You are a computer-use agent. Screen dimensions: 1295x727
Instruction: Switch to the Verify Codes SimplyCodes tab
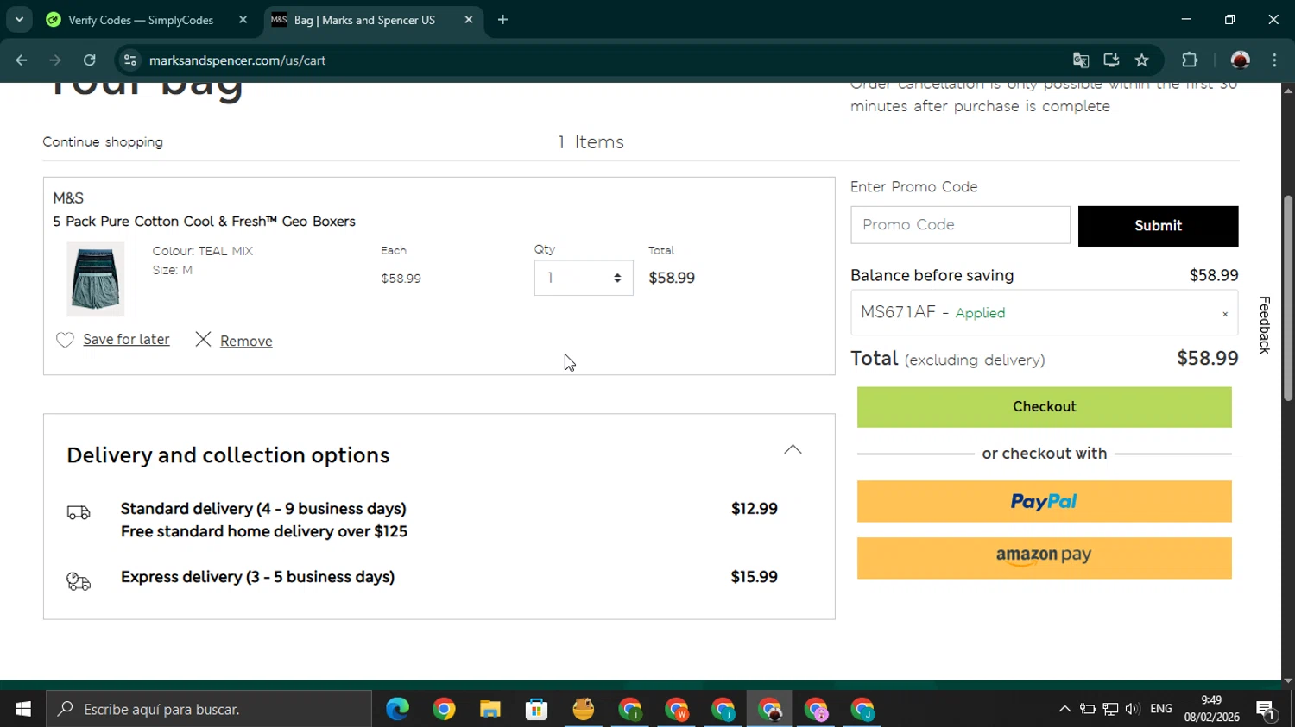click(140, 20)
